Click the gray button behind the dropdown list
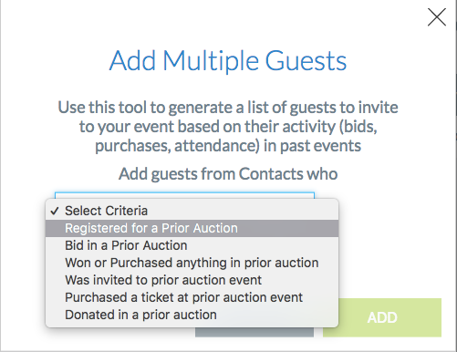This screenshot has height=352, width=457. (x=254, y=332)
